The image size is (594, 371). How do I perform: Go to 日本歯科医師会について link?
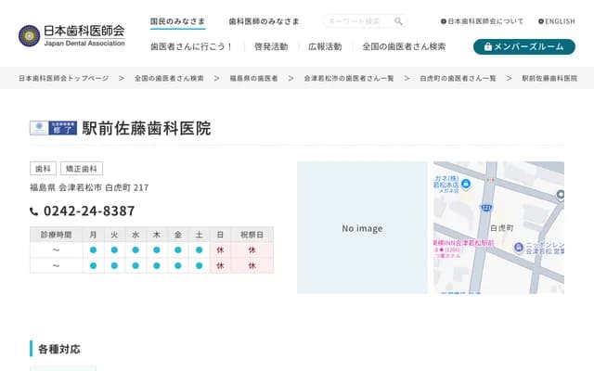pos(484,21)
